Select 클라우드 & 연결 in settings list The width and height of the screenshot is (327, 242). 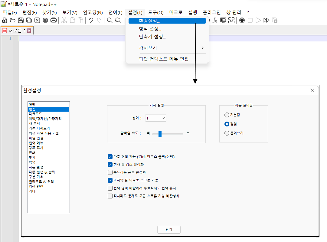[49, 182]
